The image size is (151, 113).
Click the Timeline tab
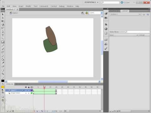pos(10,84)
